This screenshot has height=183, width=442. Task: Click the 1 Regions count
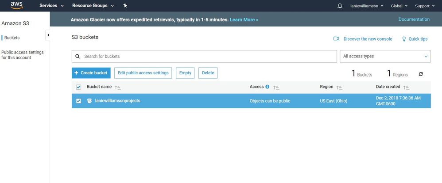(x=397, y=74)
